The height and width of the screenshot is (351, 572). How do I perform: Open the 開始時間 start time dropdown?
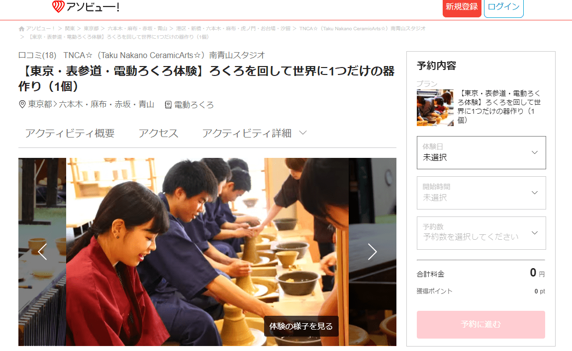coord(481,193)
